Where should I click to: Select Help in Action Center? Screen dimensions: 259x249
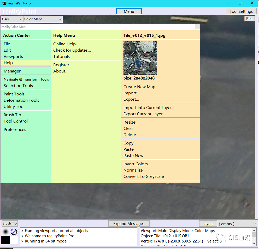[25, 63]
